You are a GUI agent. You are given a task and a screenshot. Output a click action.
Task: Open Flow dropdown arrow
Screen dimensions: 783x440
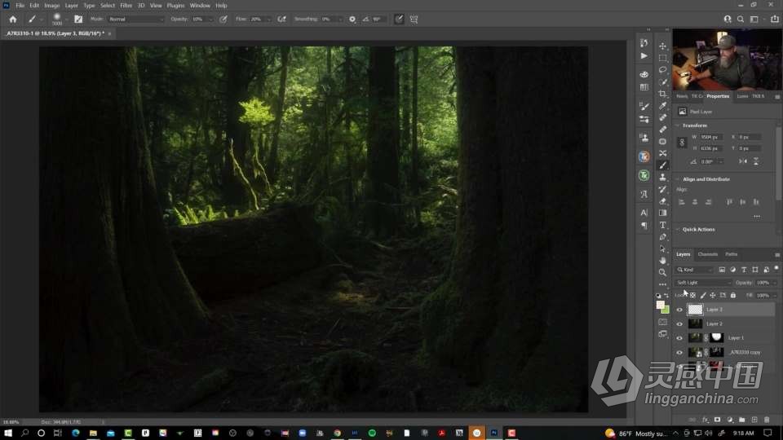tap(268, 19)
